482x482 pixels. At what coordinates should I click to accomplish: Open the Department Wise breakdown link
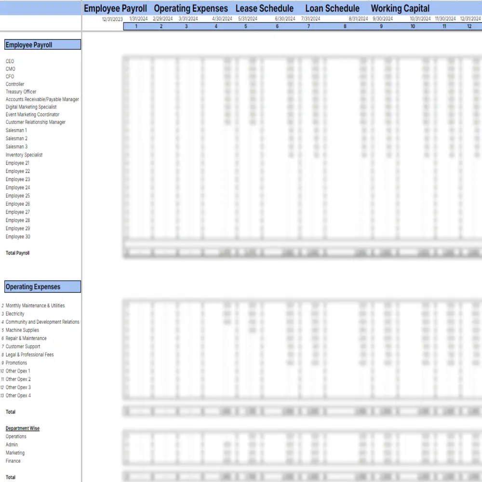point(22,428)
